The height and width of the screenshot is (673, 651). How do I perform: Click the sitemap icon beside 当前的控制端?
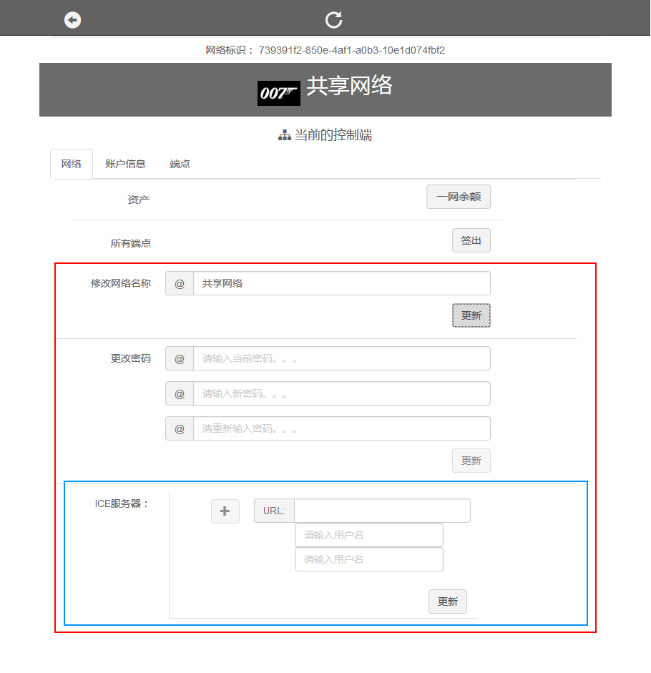coord(284,135)
